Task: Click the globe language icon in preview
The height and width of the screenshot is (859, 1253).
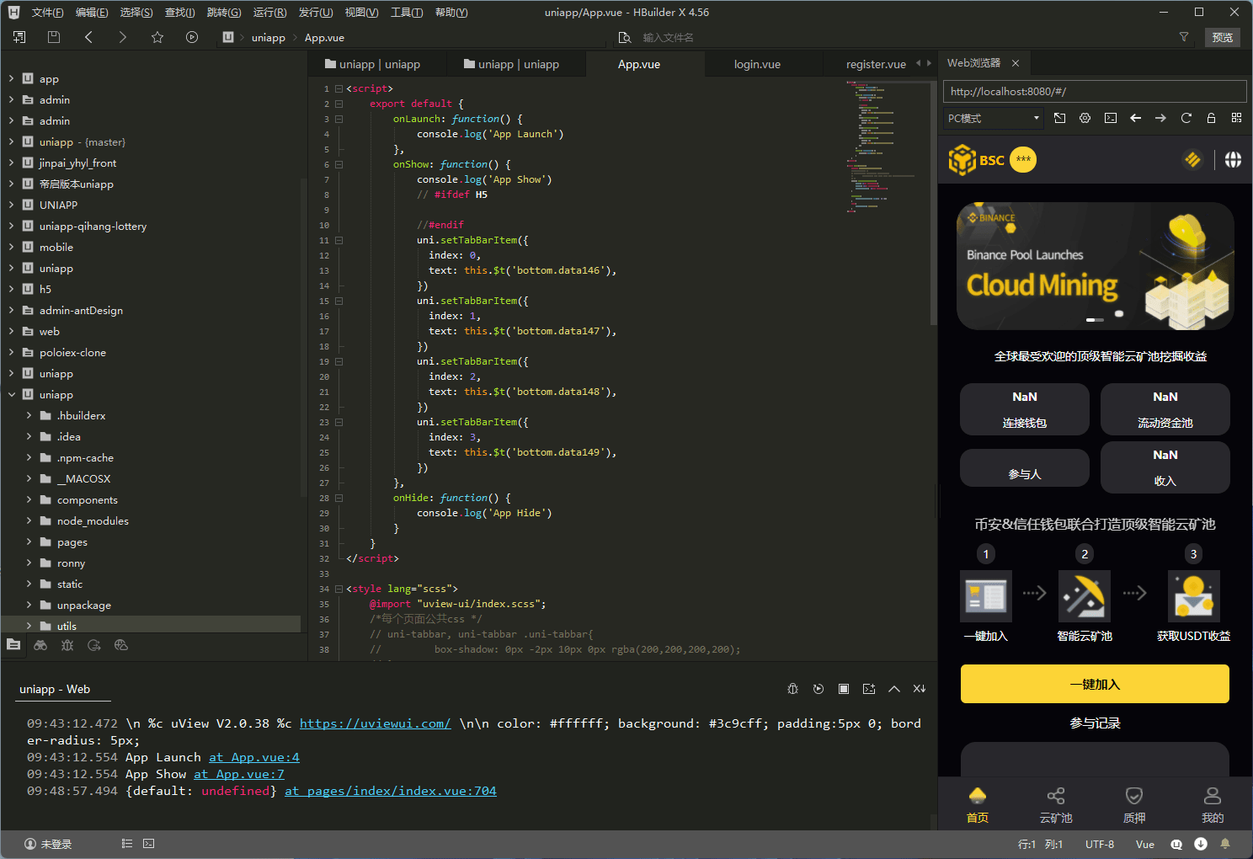Action: click(x=1233, y=160)
